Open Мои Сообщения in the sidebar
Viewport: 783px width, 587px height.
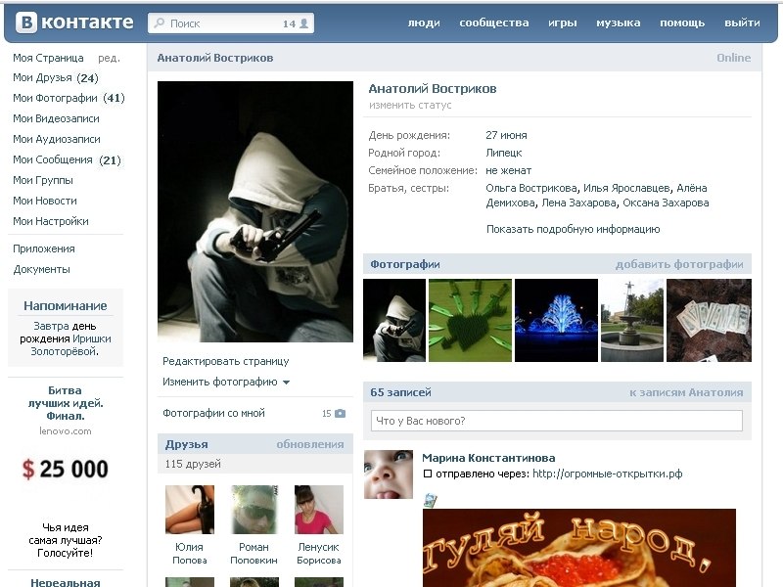(x=53, y=159)
